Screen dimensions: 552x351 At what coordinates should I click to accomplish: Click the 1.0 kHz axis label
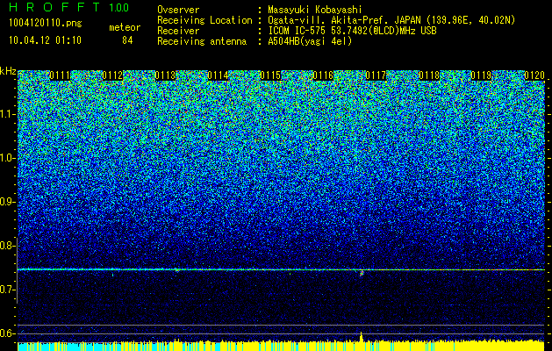[x=7, y=158]
